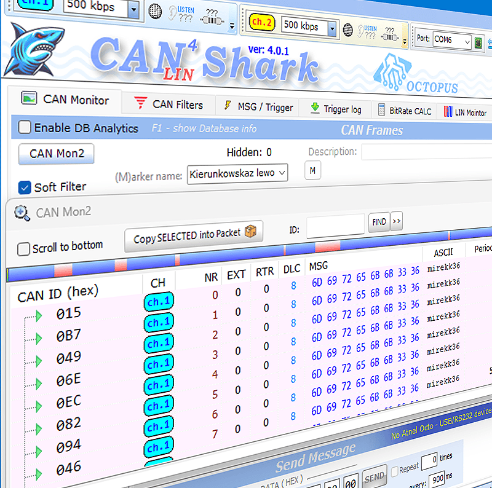Expand CAN ID 06E tree node
This screenshot has width=492, height=488.
coord(39,384)
